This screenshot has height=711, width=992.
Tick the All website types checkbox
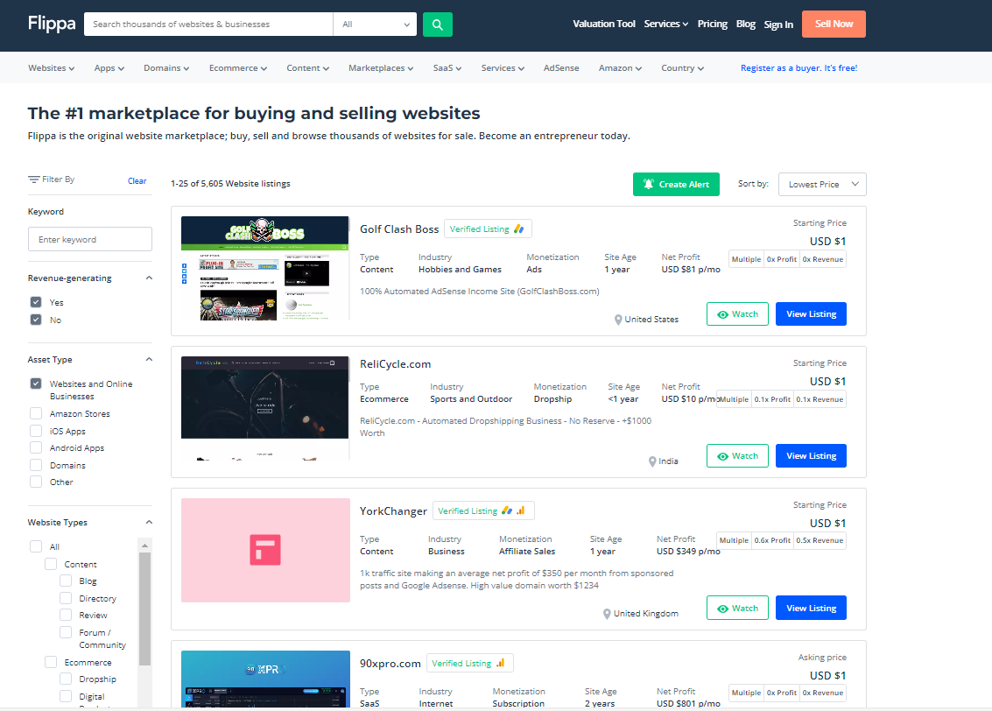coord(36,546)
